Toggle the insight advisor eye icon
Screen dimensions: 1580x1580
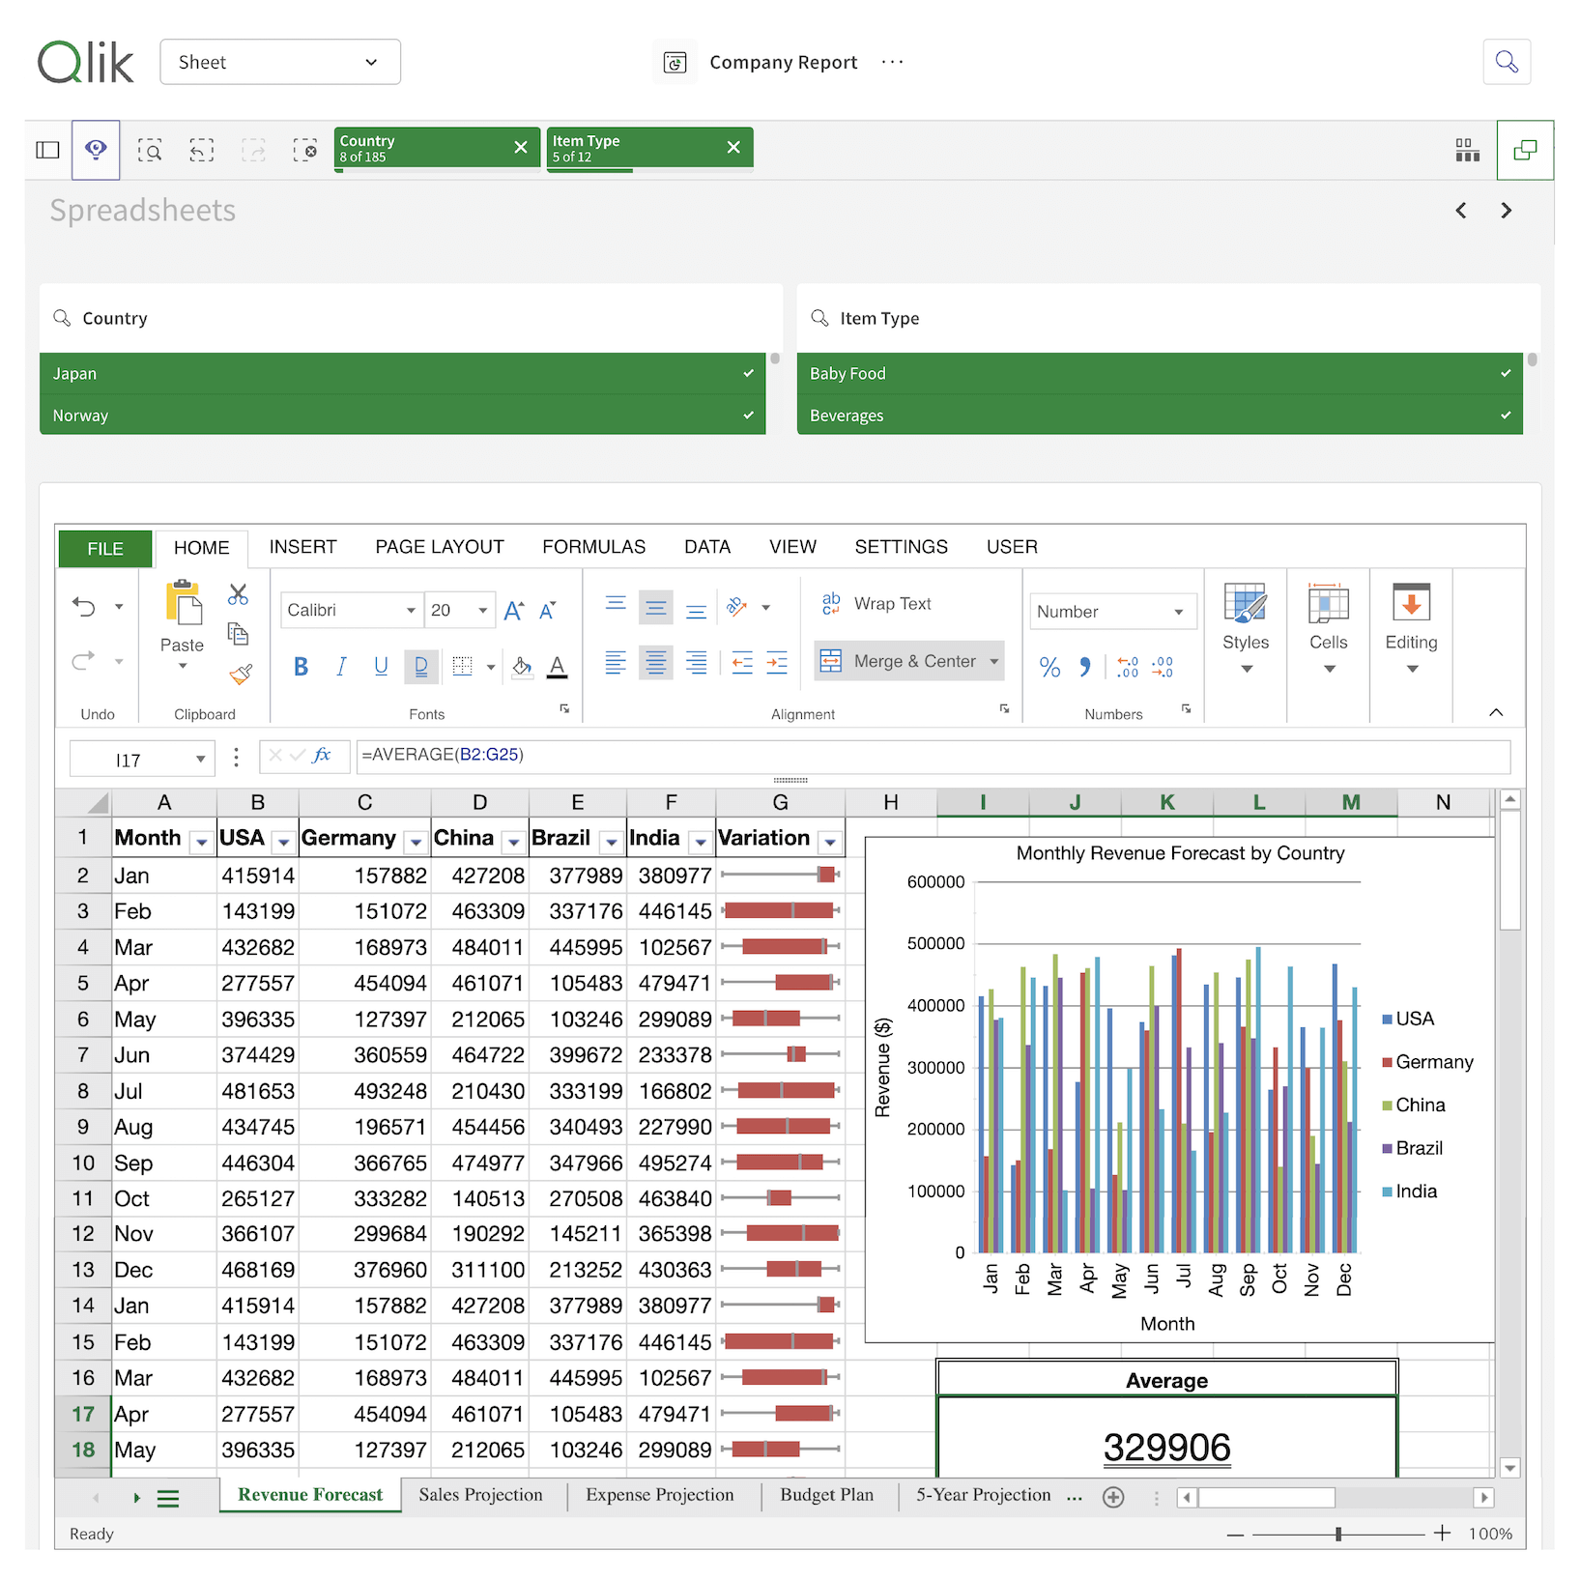tap(96, 150)
